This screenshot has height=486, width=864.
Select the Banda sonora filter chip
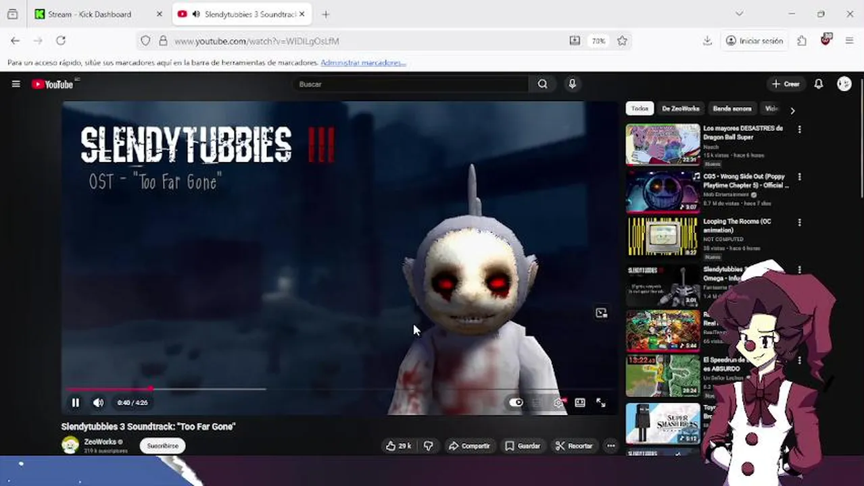[x=732, y=109]
